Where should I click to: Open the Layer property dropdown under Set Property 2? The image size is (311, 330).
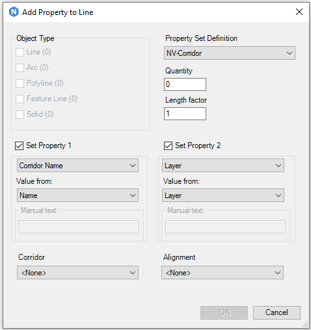pyautogui.click(x=223, y=166)
